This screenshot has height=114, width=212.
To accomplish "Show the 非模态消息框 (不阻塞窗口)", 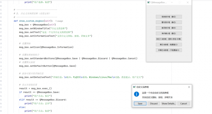I will (169, 50).
